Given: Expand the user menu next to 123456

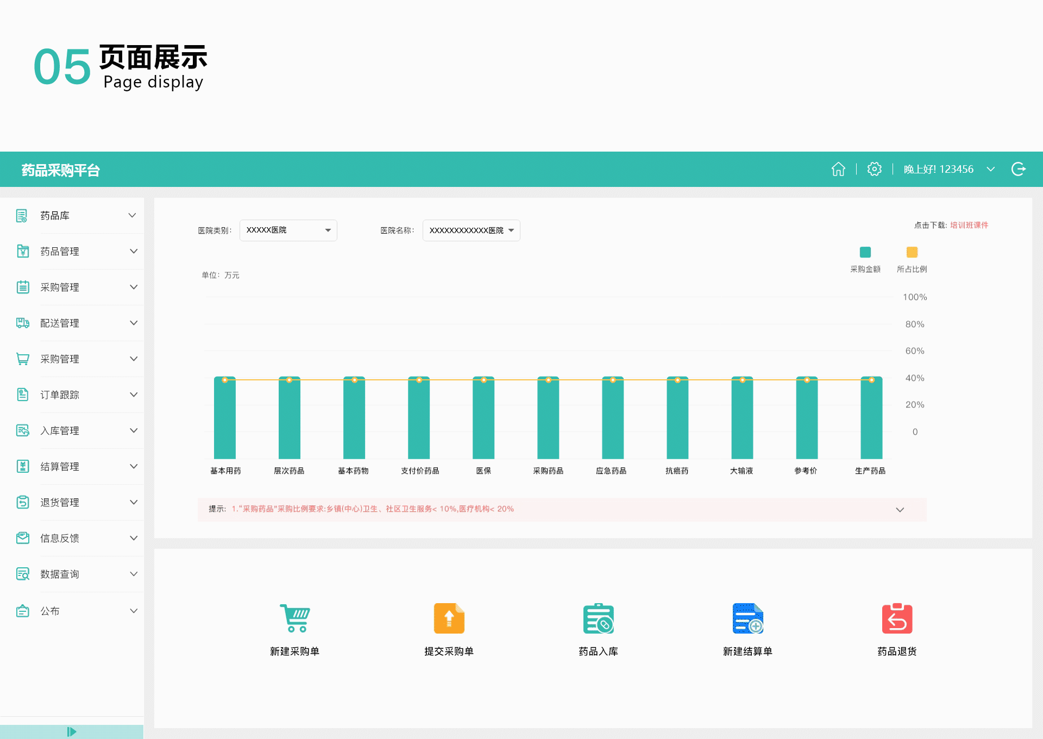Looking at the screenshot, I should (x=991, y=169).
